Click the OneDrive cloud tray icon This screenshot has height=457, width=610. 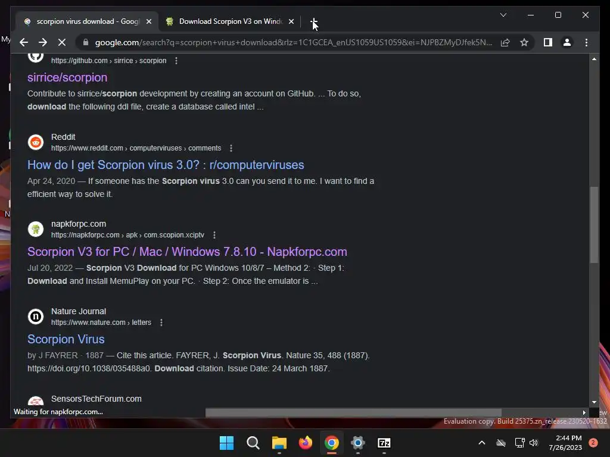tap(501, 443)
